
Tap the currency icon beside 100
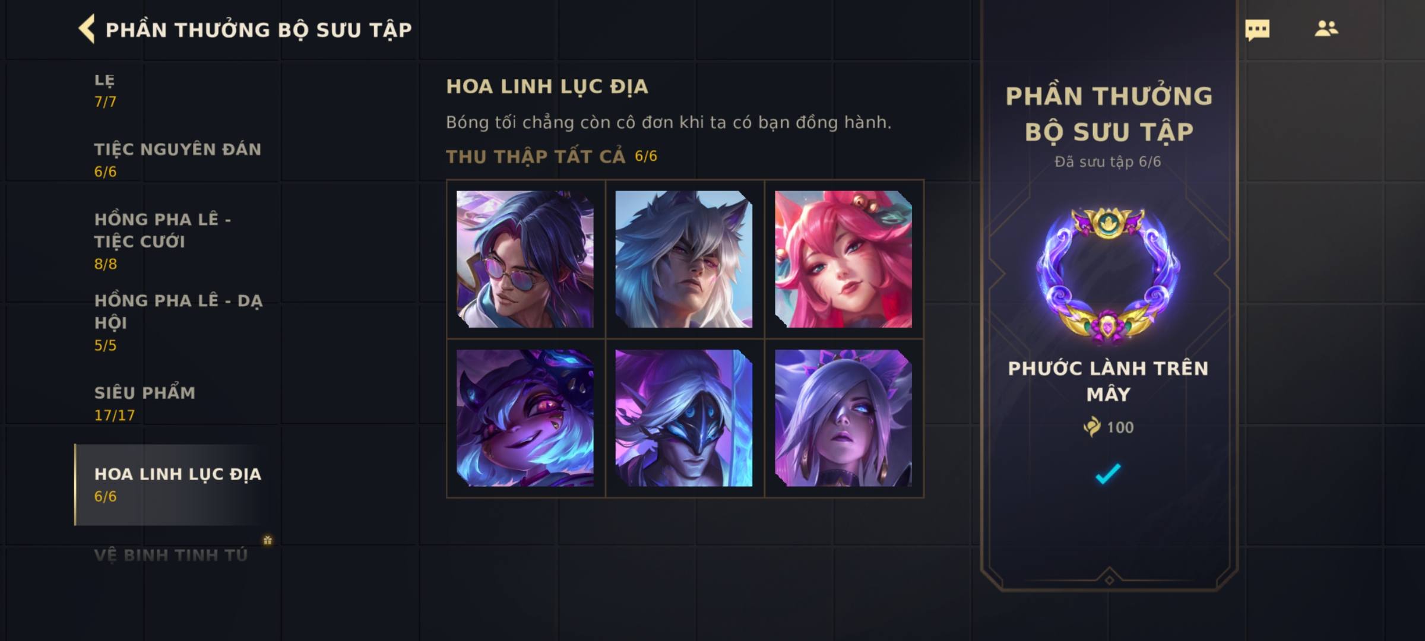coord(1091,427)
